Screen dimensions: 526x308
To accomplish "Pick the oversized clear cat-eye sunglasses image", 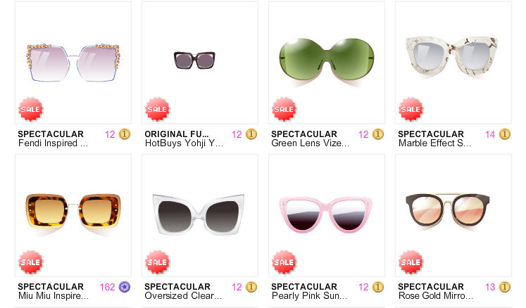I will [x=199, y=214].
